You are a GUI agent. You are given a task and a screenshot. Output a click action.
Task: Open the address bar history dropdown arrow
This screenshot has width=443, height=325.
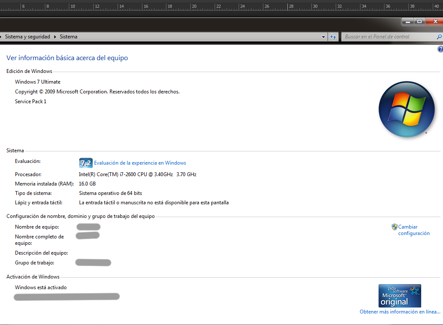(324, 37)
